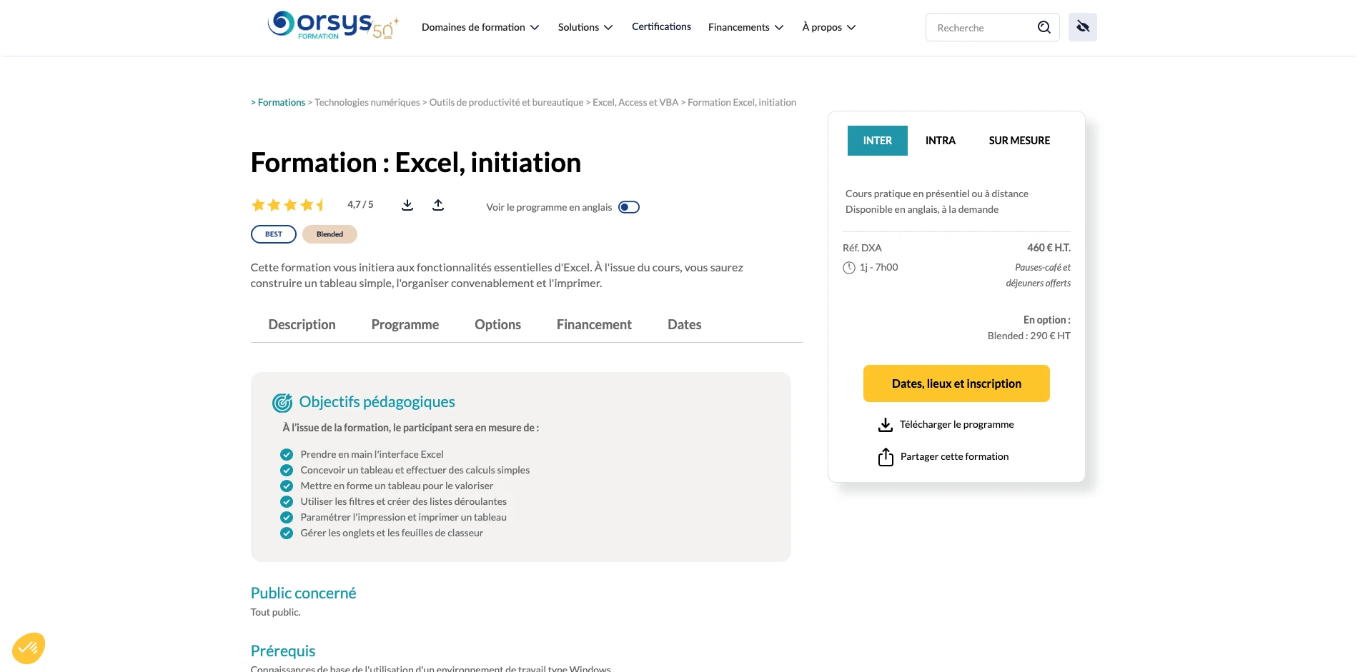Switch to the Programme tab
The image size is (1358, 672).
tap(405, 325)
